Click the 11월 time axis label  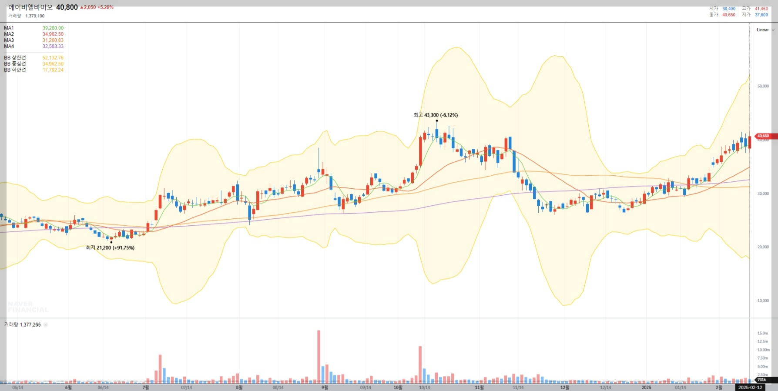[x=479, y=388]
